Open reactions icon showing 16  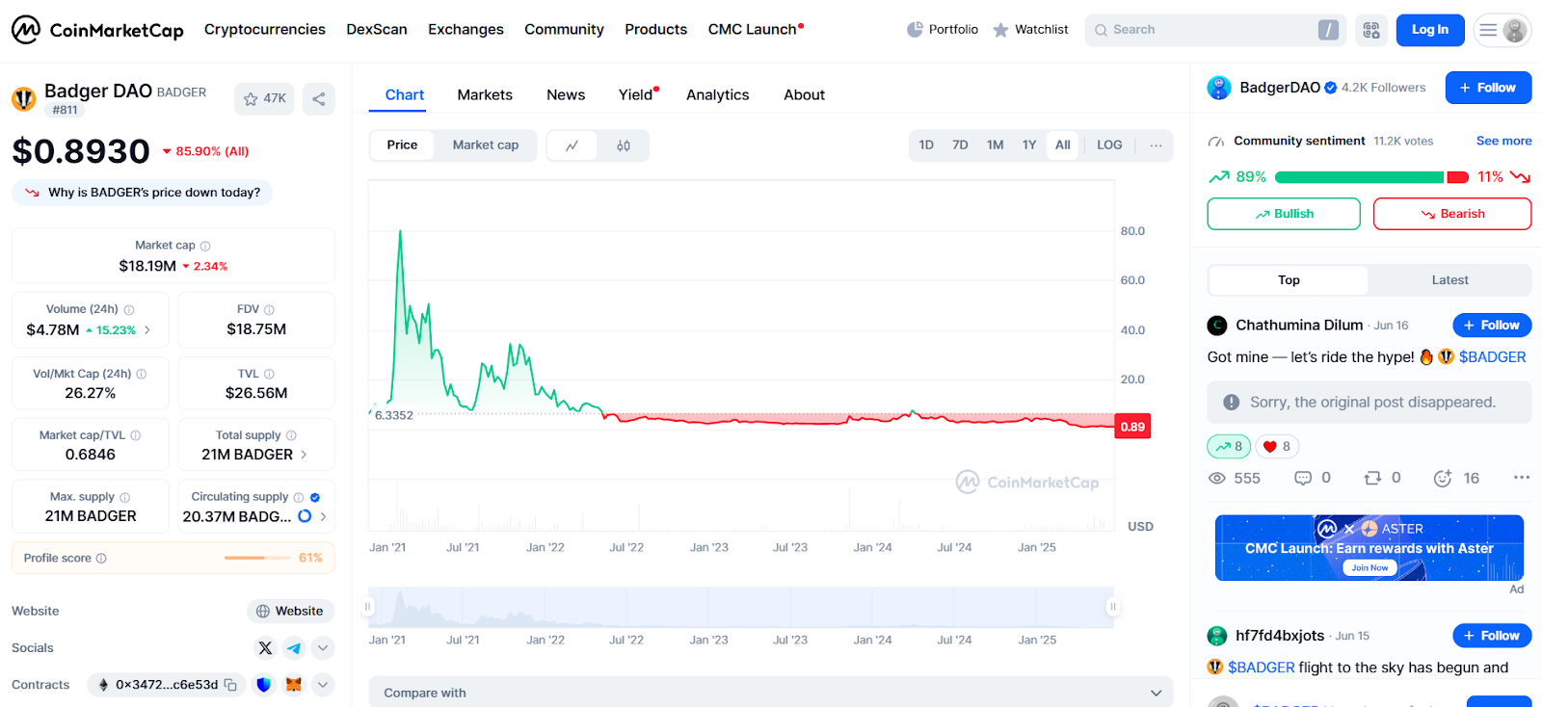tap(1443, 479)
